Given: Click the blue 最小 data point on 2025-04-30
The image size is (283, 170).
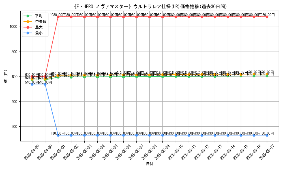Looking at the screenshot, I should coord(45,84).
